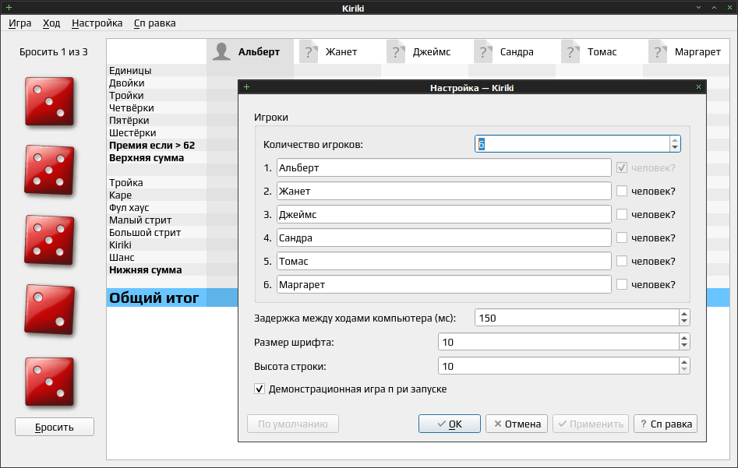This screenshot has width=738, height=468.
Task: Click the Количество игроков number field
Action: point(572,144)
